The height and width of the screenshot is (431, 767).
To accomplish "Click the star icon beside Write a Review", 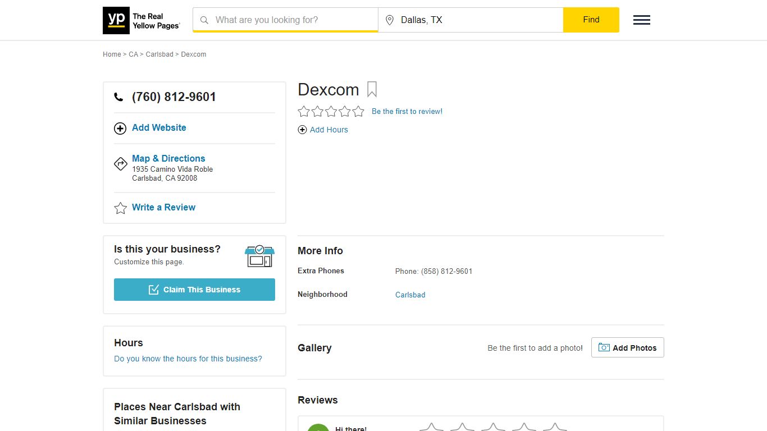I will click(x=120, y=208).
